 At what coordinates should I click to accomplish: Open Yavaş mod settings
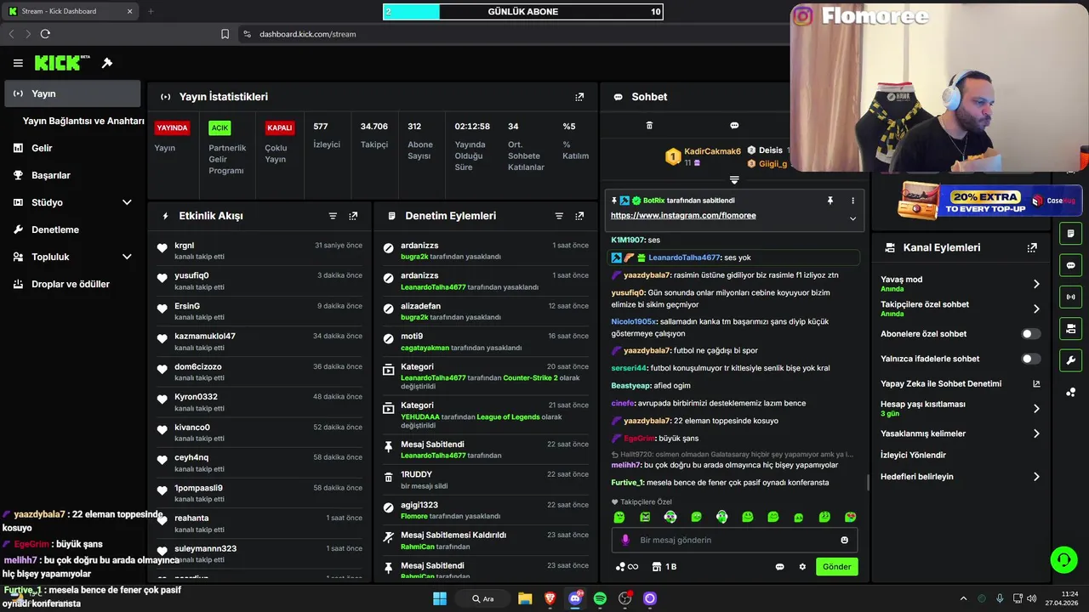point(961,284)
